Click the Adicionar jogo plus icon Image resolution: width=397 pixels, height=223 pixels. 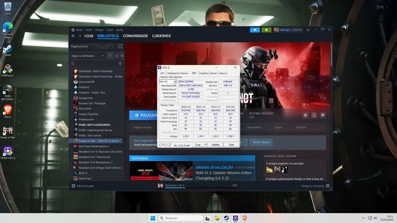(74, 186)
